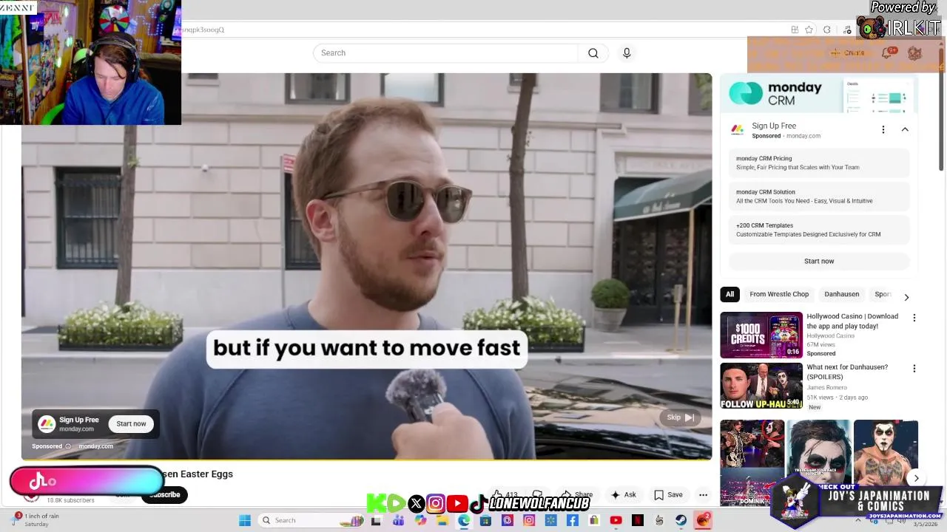Click the taskbar date 3/5/2026
Screen dimensions: 947x532
click(x=925, y=525)
